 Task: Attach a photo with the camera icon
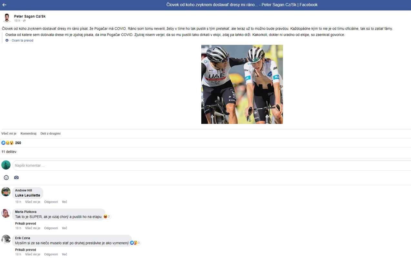pos(16,177)
